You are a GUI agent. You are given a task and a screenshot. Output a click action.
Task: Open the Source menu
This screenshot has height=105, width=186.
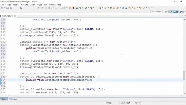[8, 5]
